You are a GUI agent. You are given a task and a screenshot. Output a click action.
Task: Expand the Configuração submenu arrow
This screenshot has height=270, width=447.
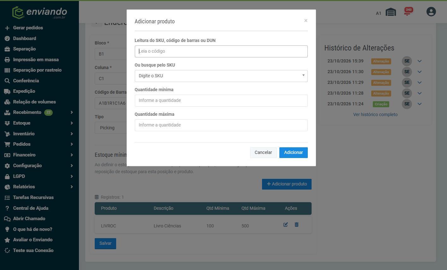tap(72, 166)
